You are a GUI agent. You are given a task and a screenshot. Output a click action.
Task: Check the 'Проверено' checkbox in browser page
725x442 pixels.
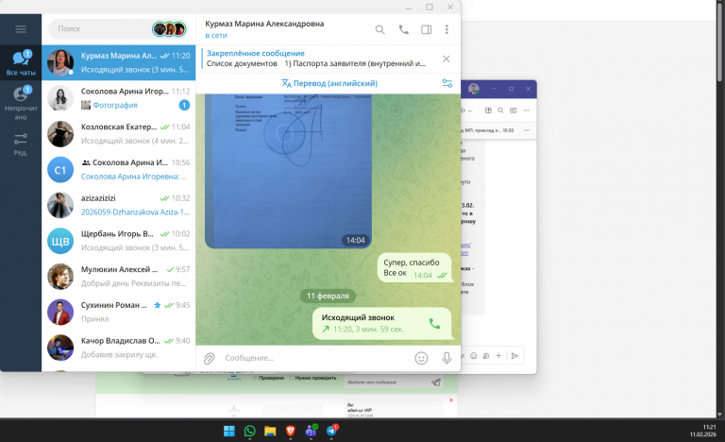255,378
